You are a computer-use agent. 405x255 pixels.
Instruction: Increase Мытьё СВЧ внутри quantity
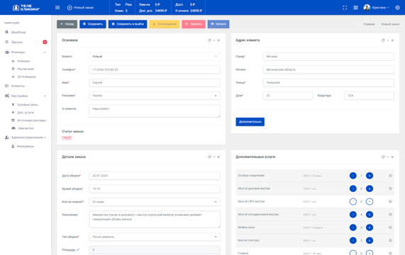pyautogui.click(x=370, y=201)
